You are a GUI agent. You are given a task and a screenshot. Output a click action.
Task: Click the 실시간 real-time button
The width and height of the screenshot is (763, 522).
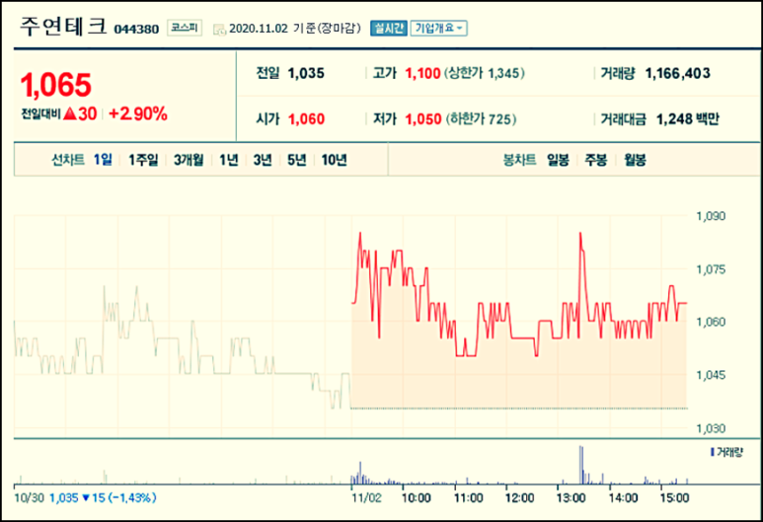click(388, 29)
